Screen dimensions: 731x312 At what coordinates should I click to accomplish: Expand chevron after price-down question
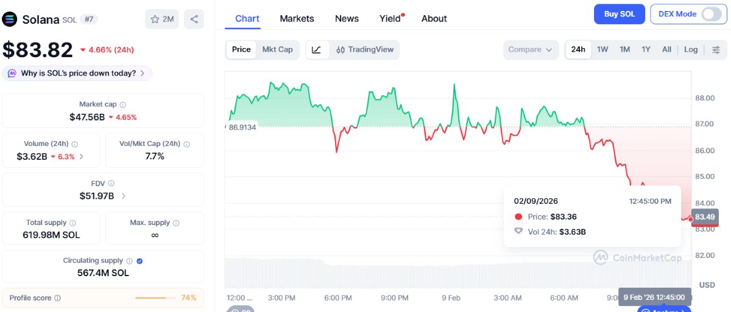point(143,74)
